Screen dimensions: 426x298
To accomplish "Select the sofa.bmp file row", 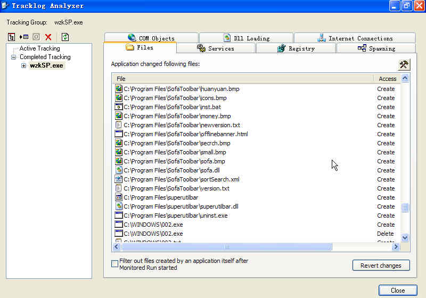I will (255, 161).
